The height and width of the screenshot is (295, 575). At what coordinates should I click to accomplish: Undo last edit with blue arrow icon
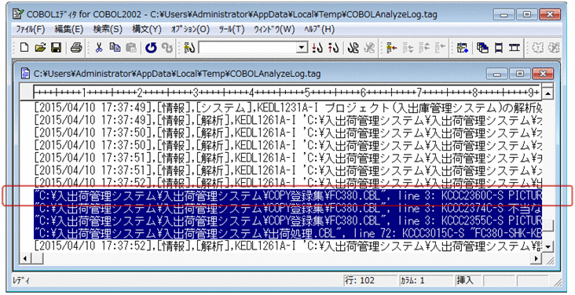tap(151, 48)
